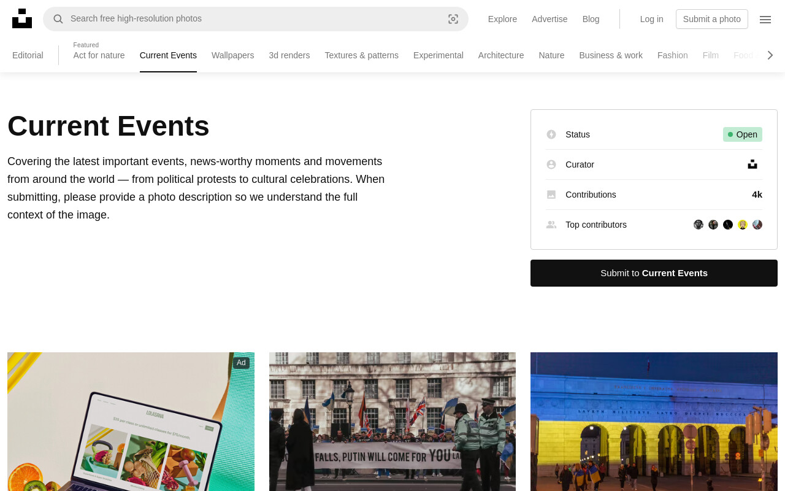Switch to the Editorial tab
The image size is (785, 491).
click(x=28, y=55)
